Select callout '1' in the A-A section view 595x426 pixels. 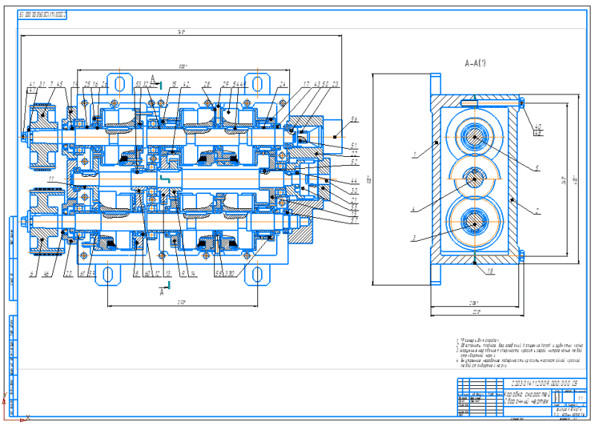(415, 155)
